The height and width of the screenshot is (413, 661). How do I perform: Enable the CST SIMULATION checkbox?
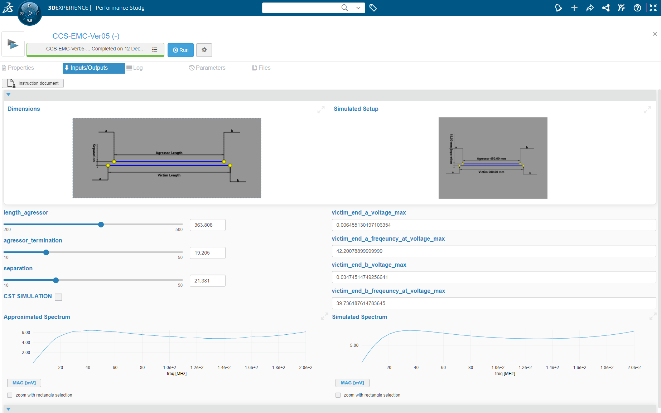(x=58, y=297)
